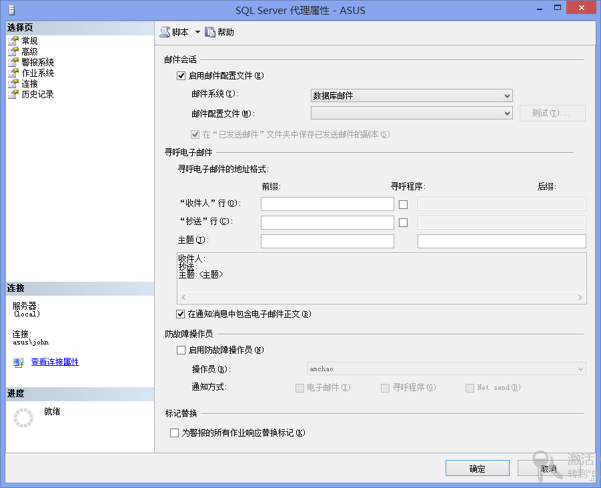The width and height of the screenshot is (601, 488).
Task: Check 为警报的所有作业响应替换标记 option
Action: [x=175, y=433]
